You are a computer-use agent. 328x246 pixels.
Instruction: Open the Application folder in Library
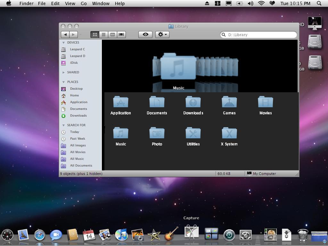[x=121, y=102]
